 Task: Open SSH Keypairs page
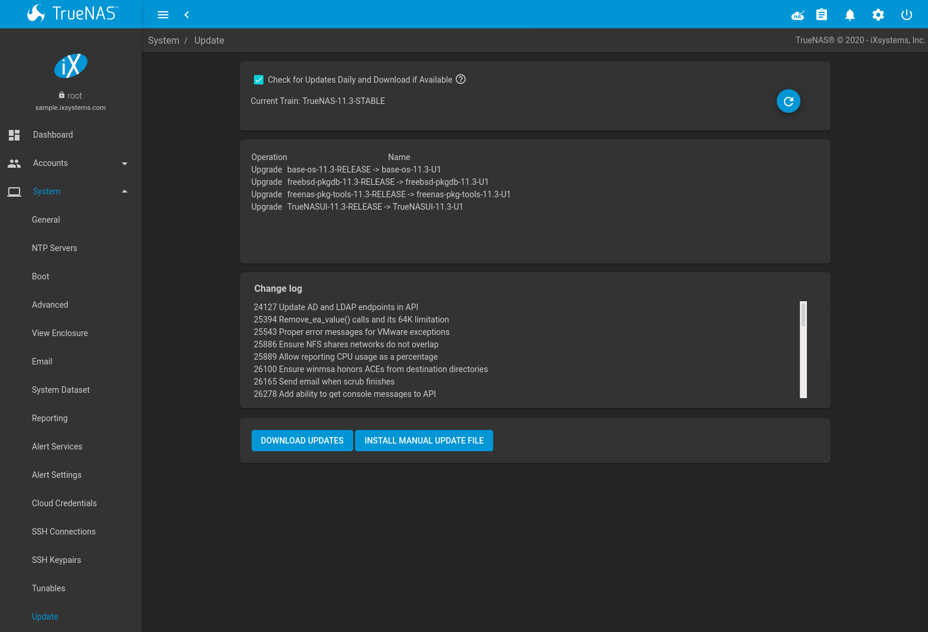coord(57,560)
